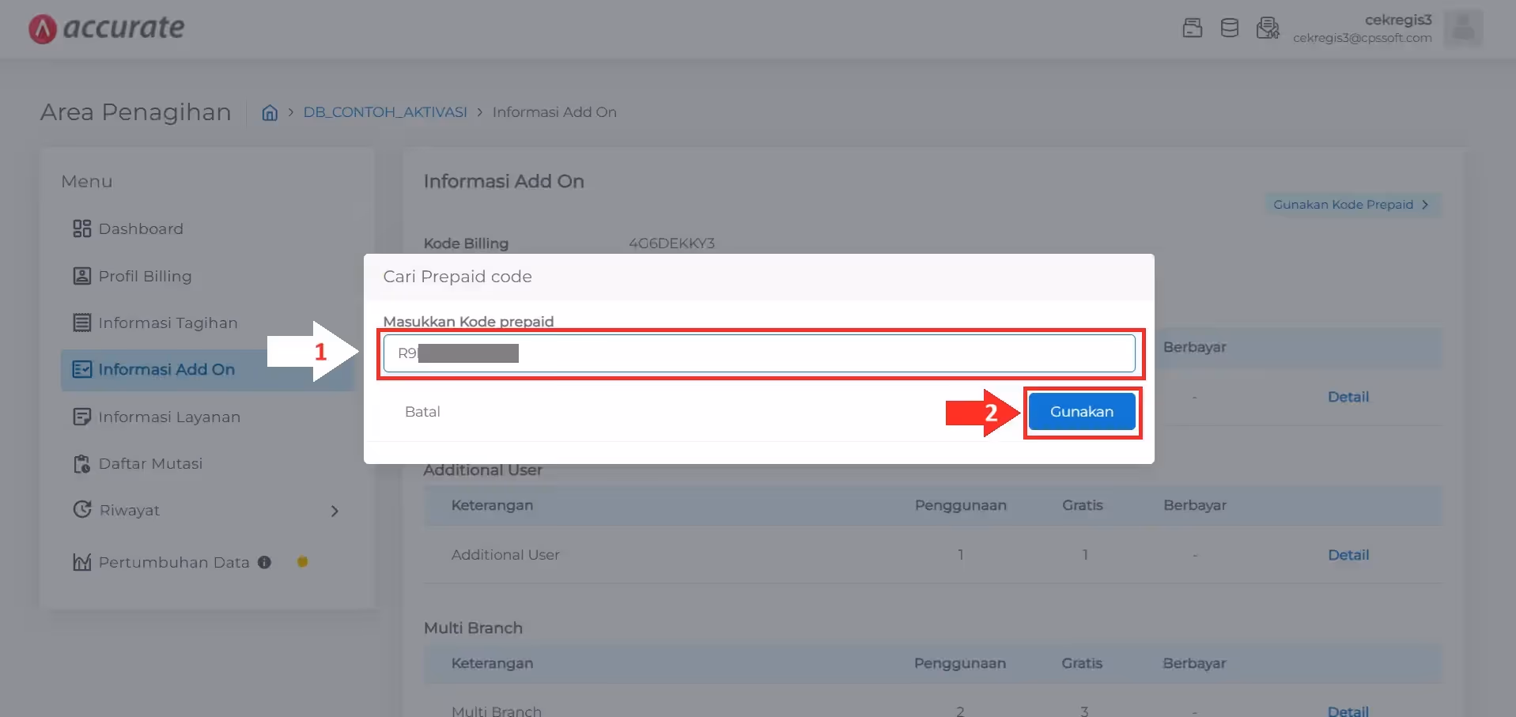Open the certificate monitor icon in header
Viewport: 1516px width, 717px height.
tap(1268, 28)
